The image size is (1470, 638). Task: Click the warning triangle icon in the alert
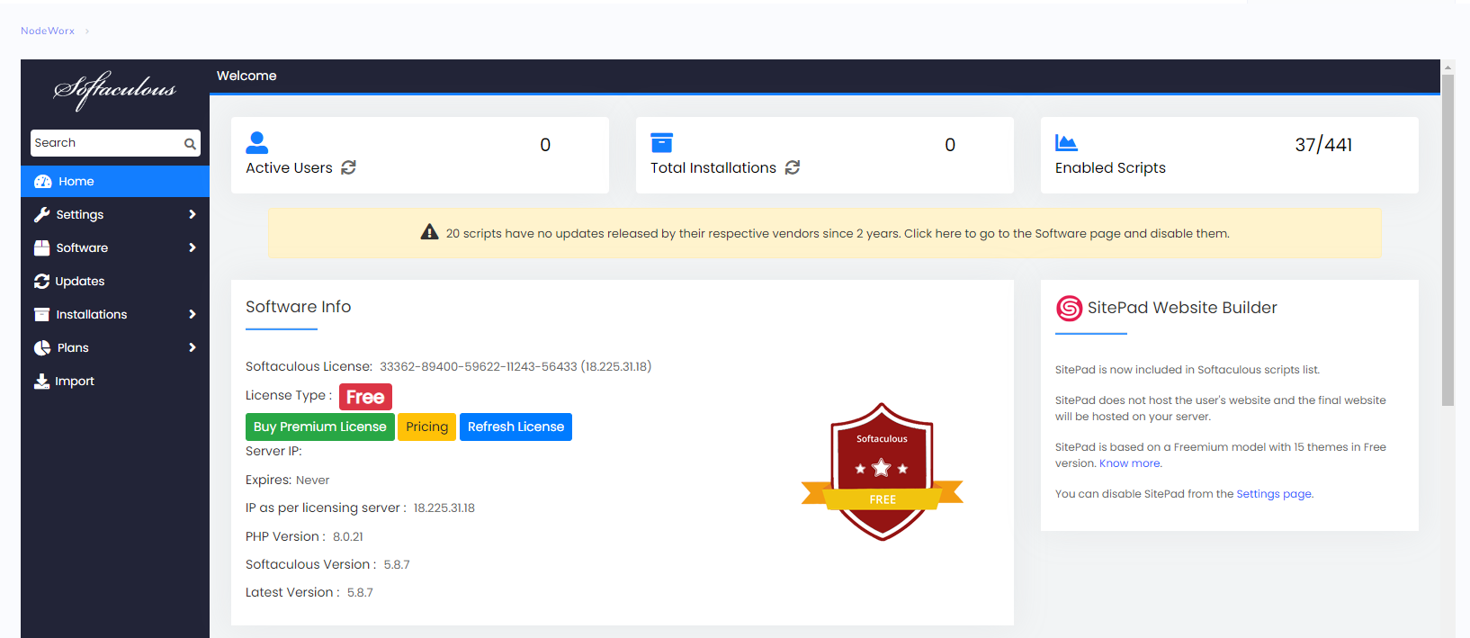[x=430, y=232]
